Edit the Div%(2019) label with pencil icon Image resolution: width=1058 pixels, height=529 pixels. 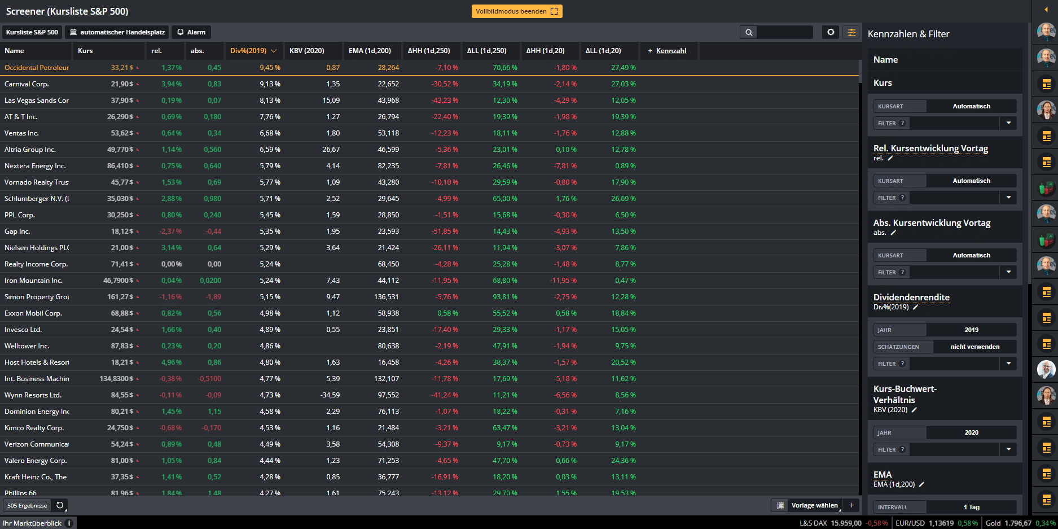915,308
